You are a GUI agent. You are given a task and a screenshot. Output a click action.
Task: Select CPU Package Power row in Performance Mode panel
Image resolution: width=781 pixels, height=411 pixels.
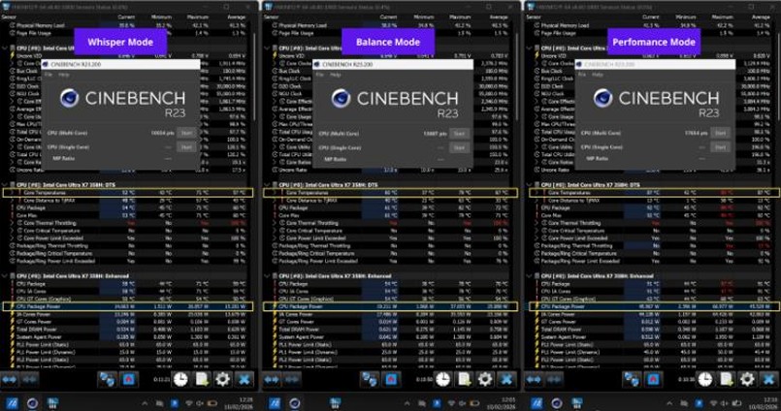coord(654,307)
